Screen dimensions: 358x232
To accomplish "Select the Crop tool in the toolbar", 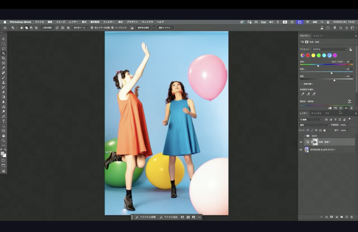I will click(x=3, y=58).
